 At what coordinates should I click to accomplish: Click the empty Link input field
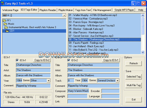pyautogui.click(x=93, y=102)
